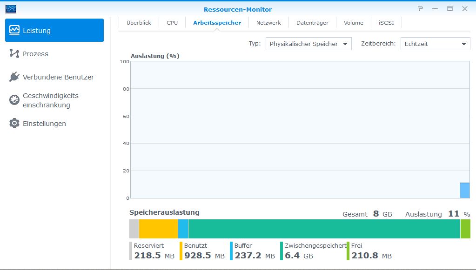Click the teal Zwischengespeichert bar segment

324,229
